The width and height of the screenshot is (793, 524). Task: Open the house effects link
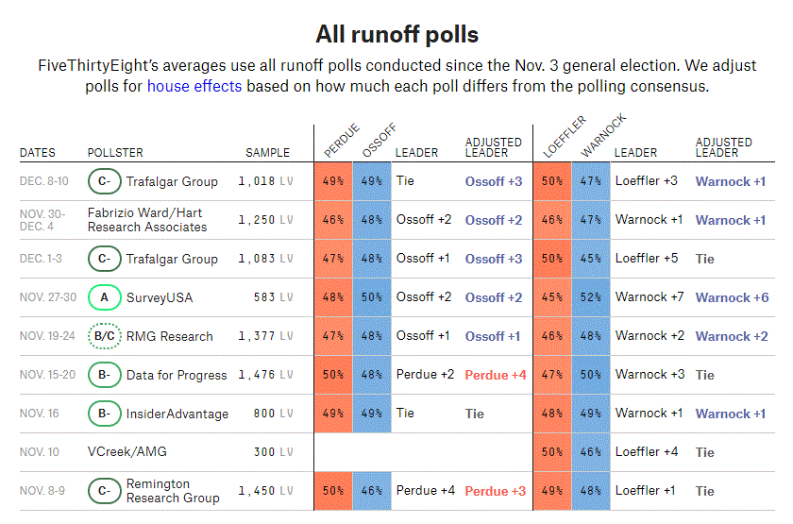[x=194, y=86]
